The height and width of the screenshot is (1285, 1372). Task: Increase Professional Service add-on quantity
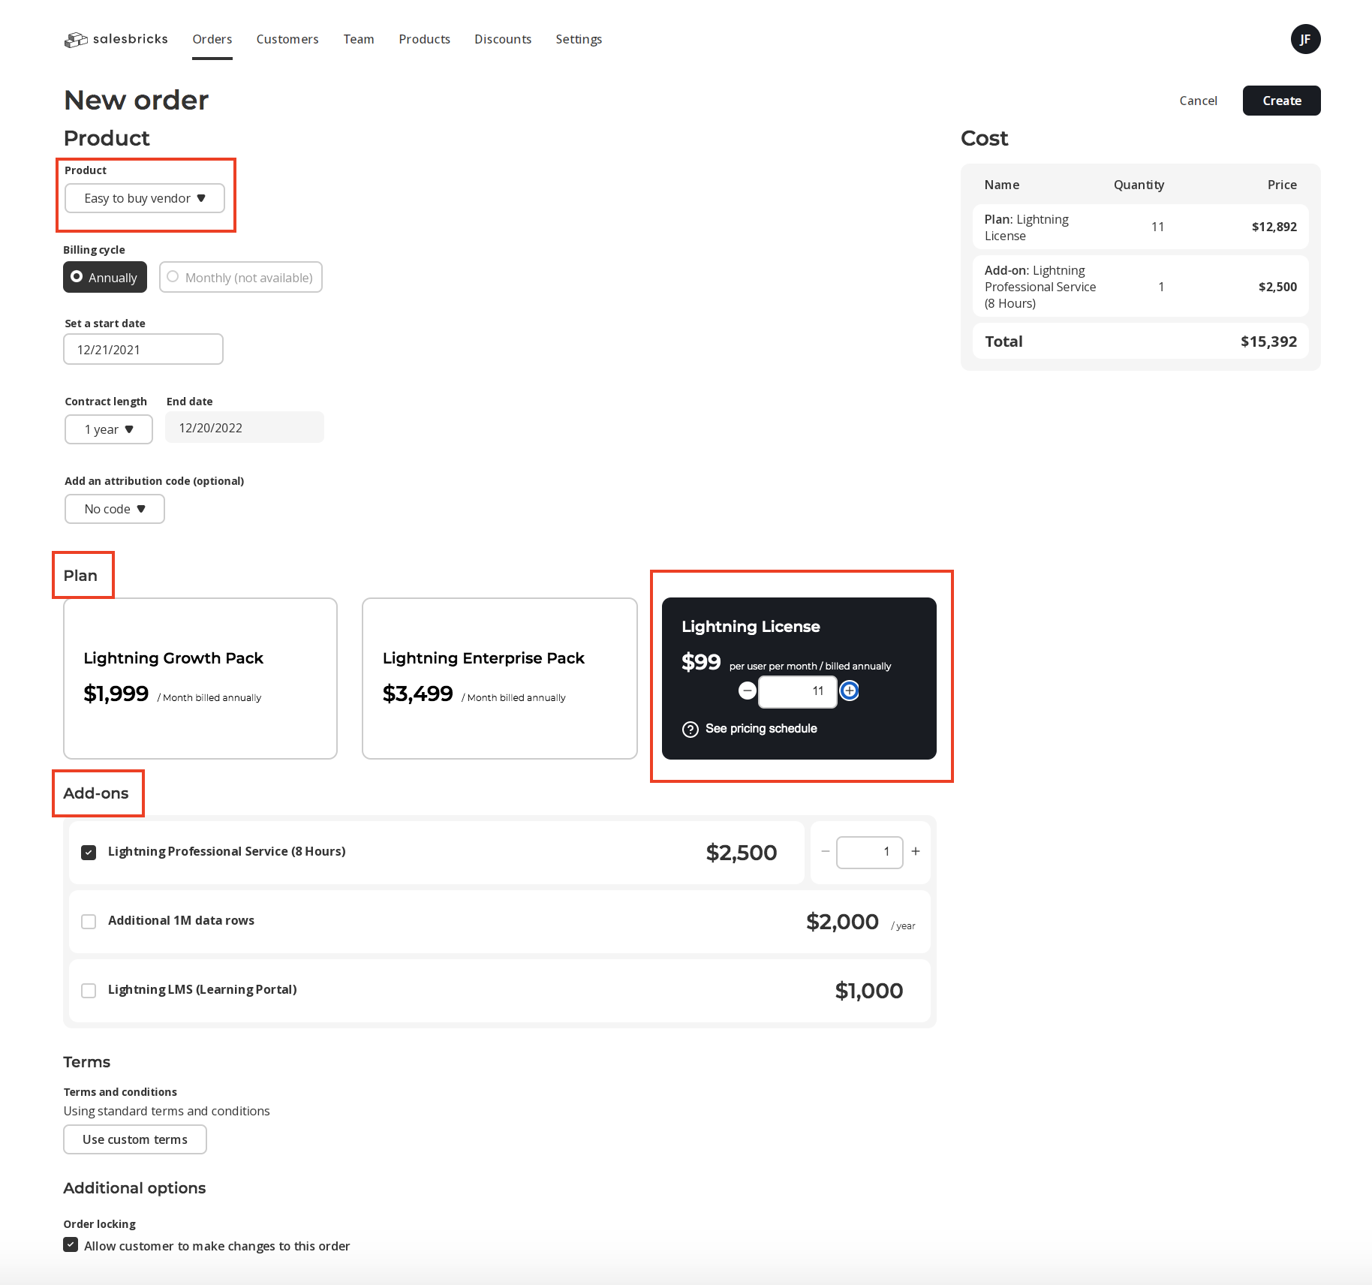915,851
